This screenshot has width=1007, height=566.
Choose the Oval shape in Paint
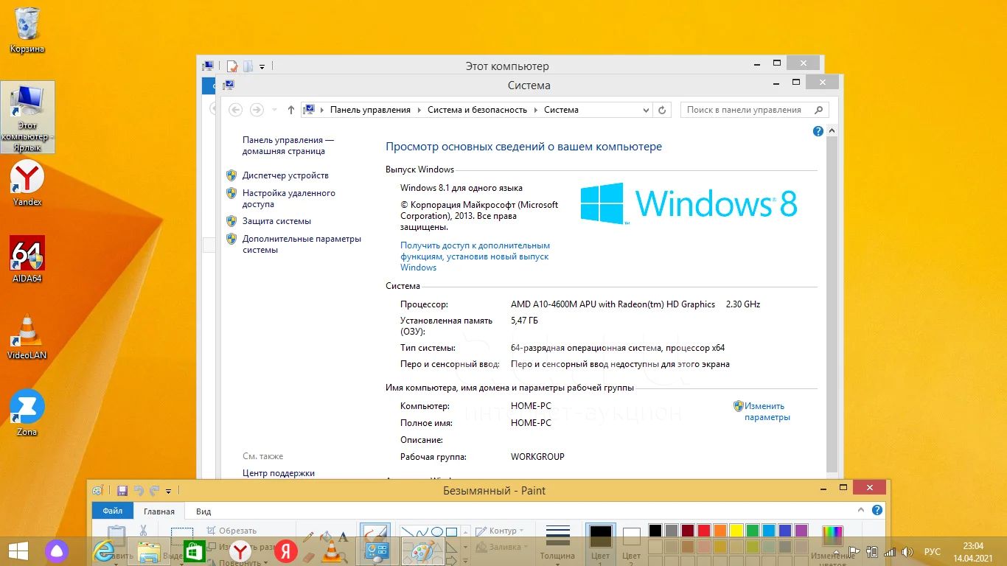[x=436, y=531]
